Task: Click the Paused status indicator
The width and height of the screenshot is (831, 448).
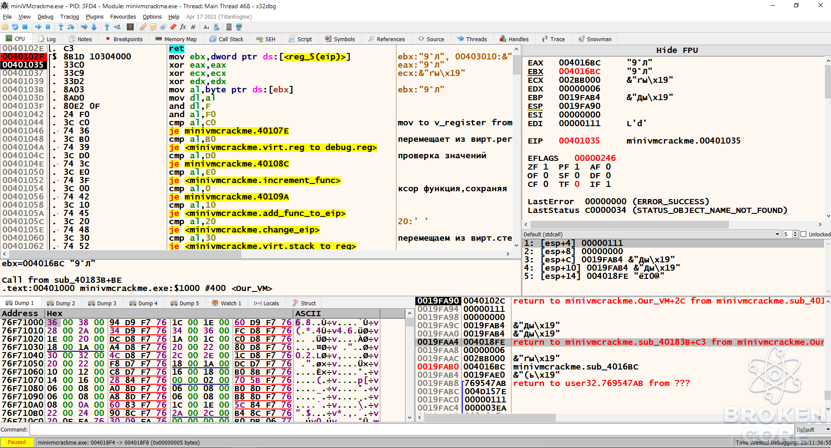Action: tap(17, 442)
